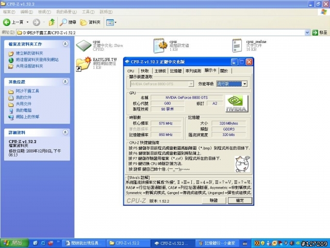Click the NVIDIA logo in CPU-Z
The height and width of the screenshot is (248, 330).
237,103
